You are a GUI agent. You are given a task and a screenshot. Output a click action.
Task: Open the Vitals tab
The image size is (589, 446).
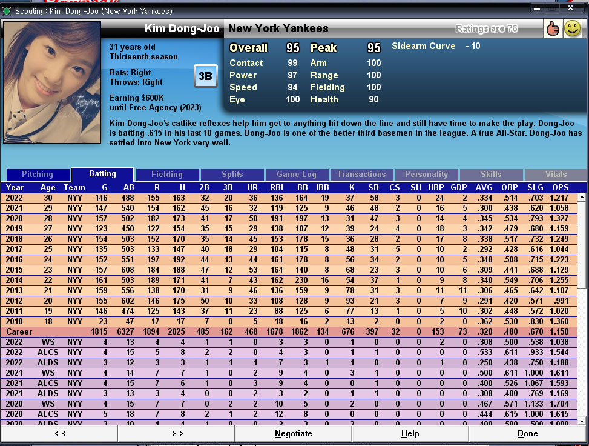pos(556,175)
